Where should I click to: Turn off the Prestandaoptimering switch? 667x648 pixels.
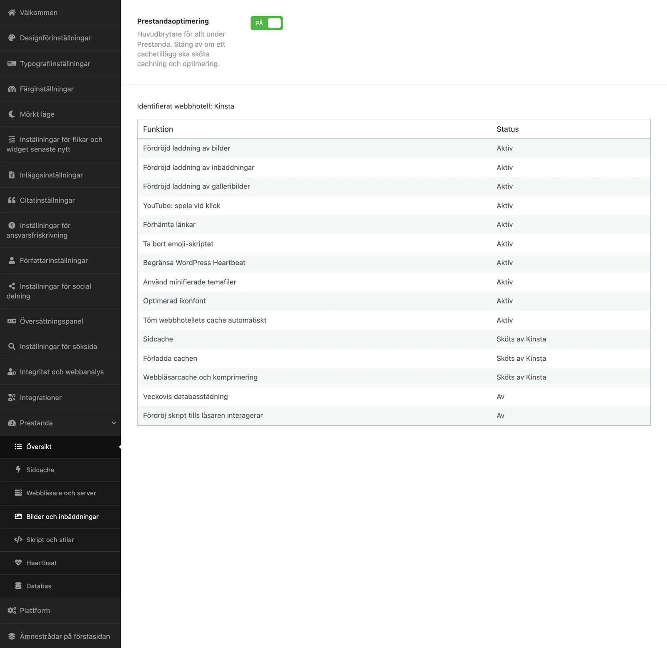(x=267, y=23)
